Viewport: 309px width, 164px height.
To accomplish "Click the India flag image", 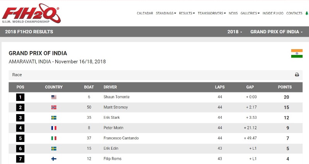I will click(297, 53).
